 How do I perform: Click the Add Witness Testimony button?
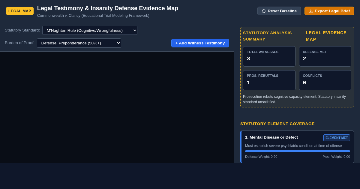pyautogui.click(x=200, y=43)
